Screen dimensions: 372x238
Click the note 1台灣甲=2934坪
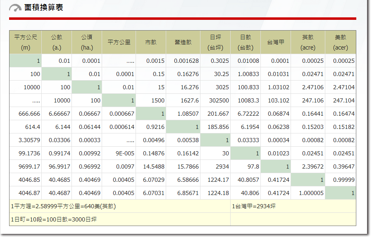(254, 206)
